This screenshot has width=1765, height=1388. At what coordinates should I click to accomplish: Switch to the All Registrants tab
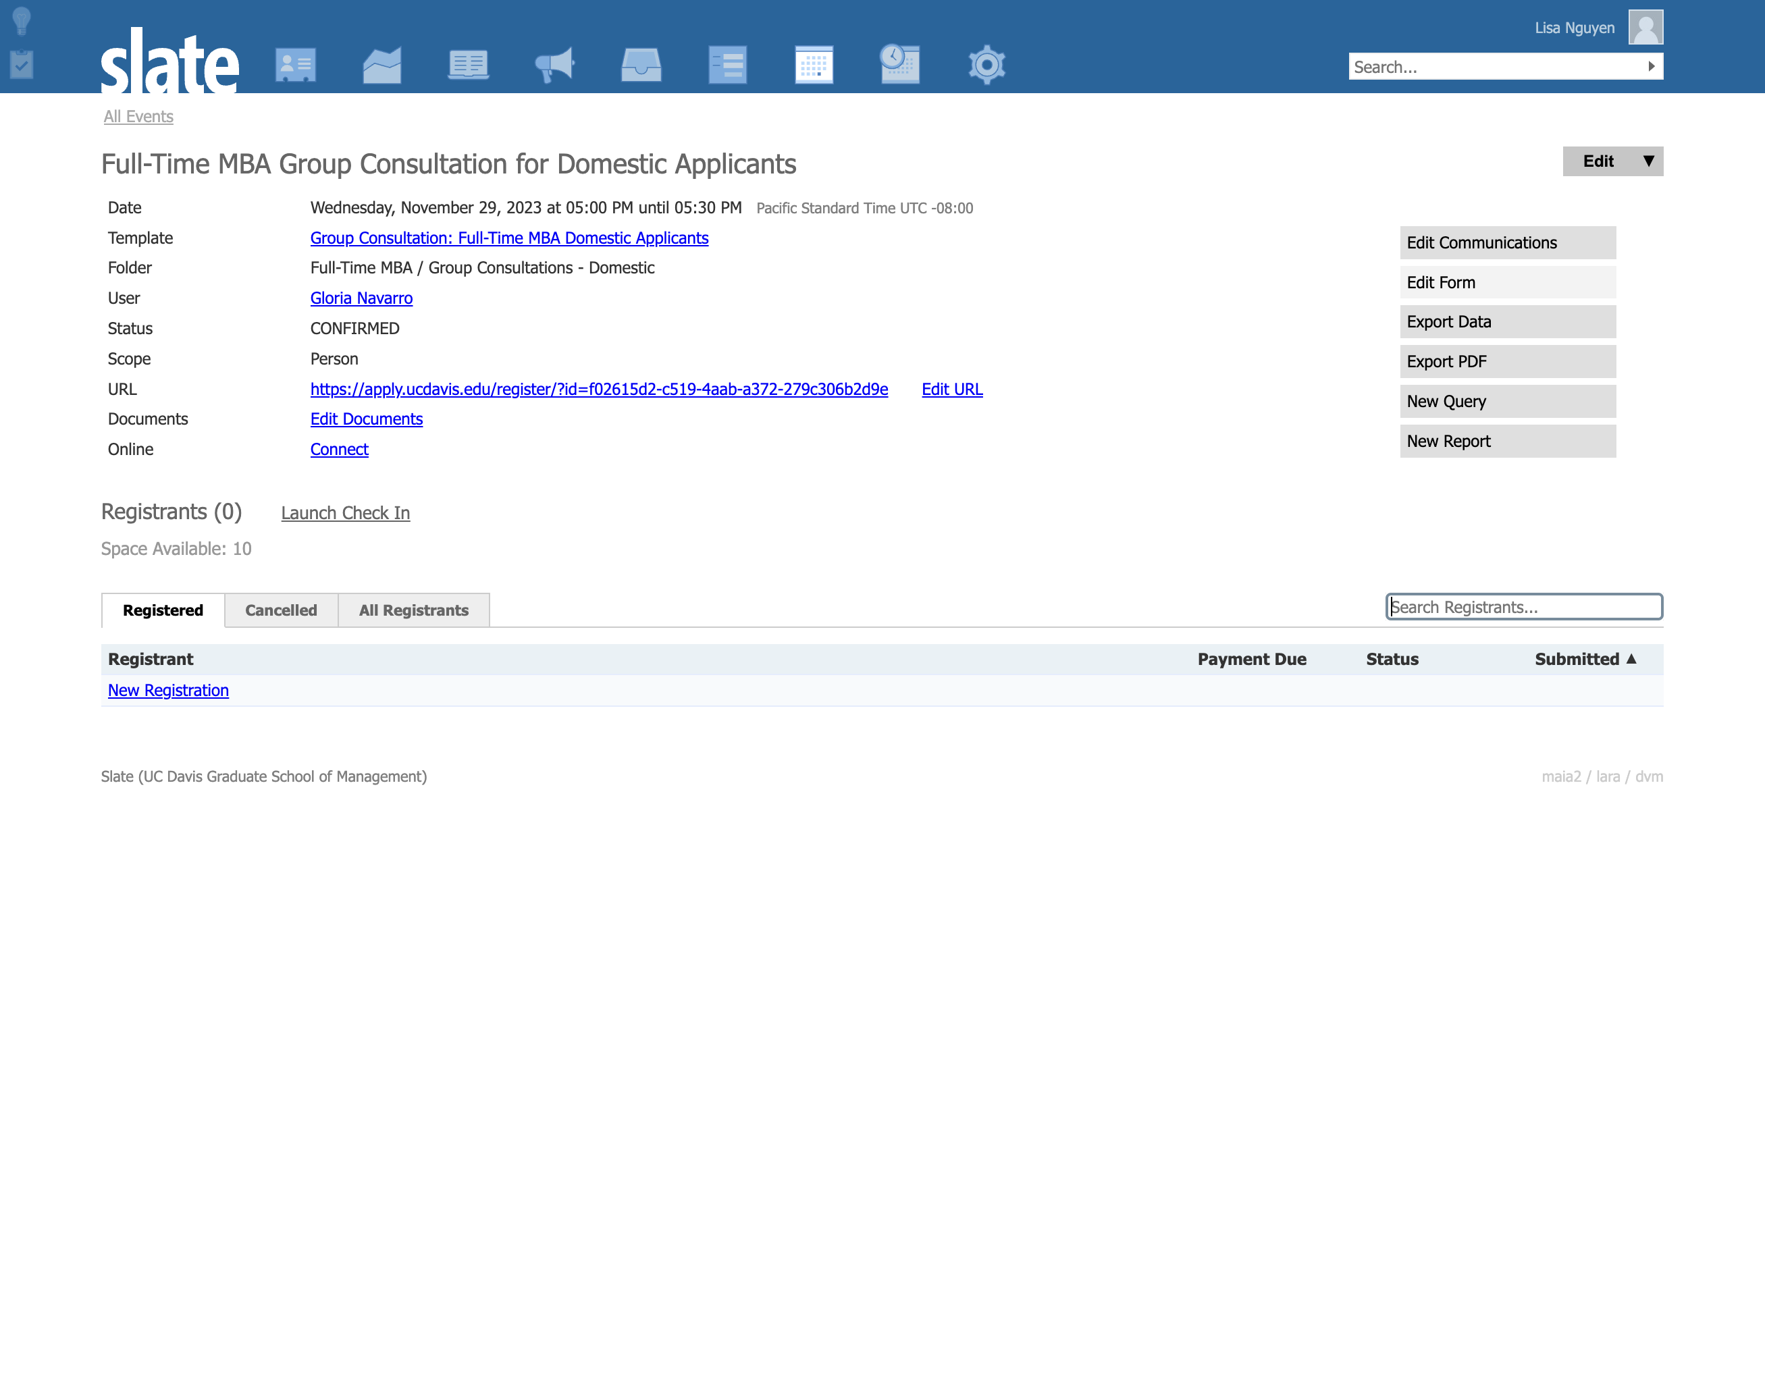click(414, 610)
